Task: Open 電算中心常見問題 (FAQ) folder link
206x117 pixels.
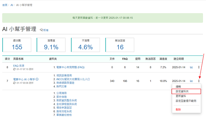Action: point(70,67)
